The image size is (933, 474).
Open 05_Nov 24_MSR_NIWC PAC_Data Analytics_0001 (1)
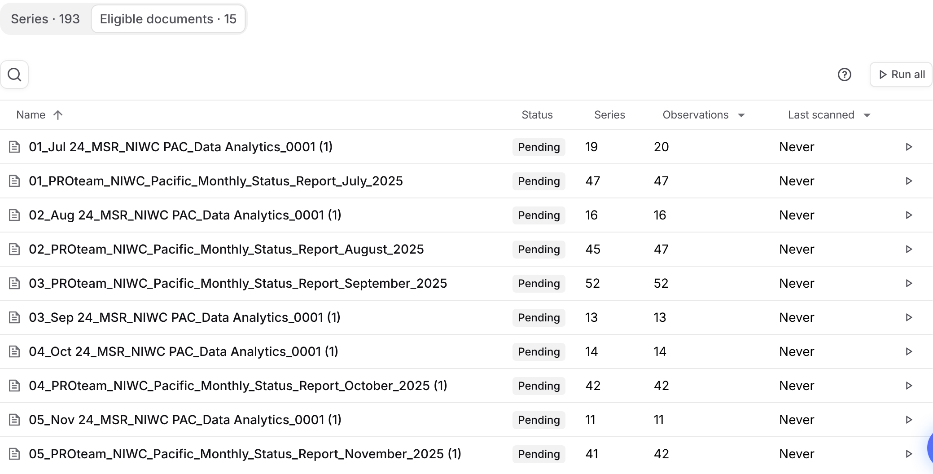pos(185,420)
